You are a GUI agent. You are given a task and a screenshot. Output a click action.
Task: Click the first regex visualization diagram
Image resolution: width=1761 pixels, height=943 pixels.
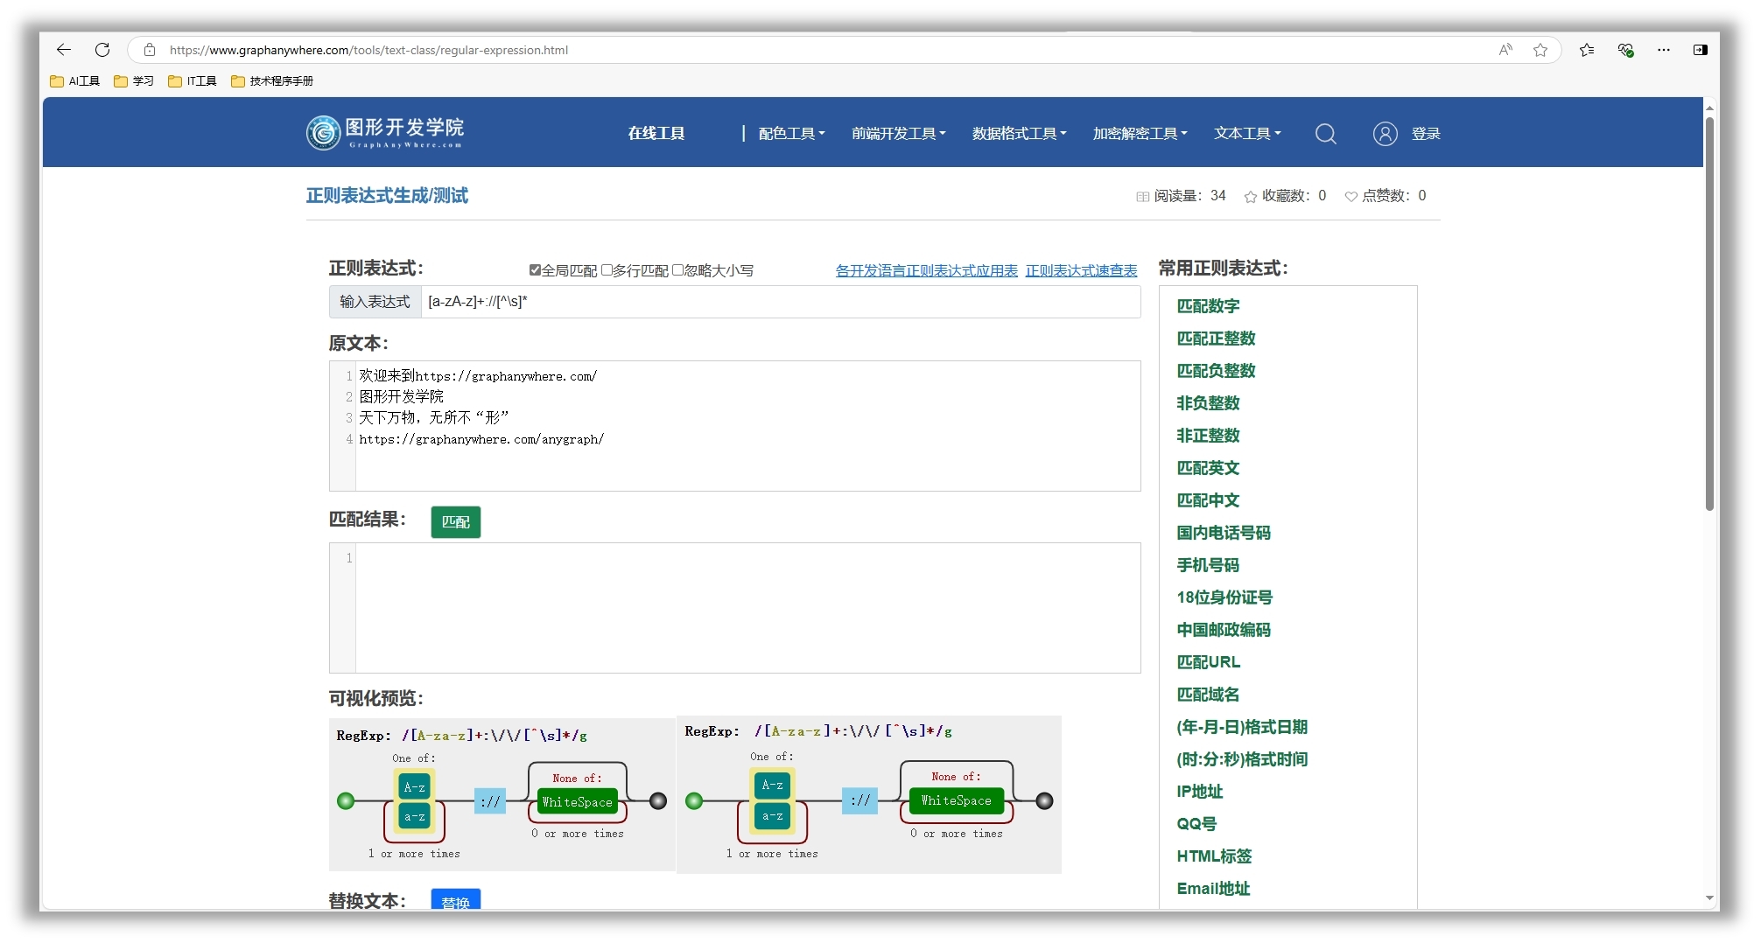pyautogui.click(x=502, y=794)
